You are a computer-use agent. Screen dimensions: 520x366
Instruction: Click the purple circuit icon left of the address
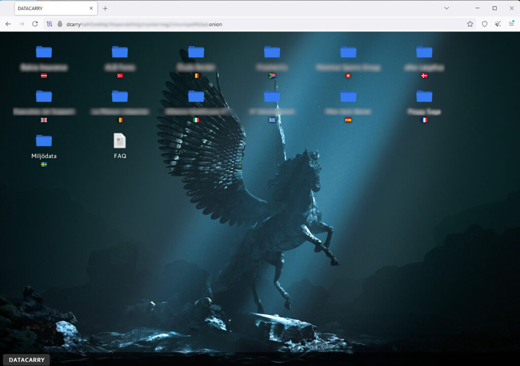pyautogui.click(x=49, y=24)
